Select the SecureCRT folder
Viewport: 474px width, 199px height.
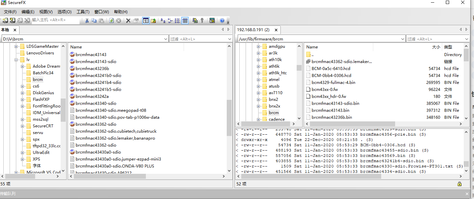pos(43,126)
